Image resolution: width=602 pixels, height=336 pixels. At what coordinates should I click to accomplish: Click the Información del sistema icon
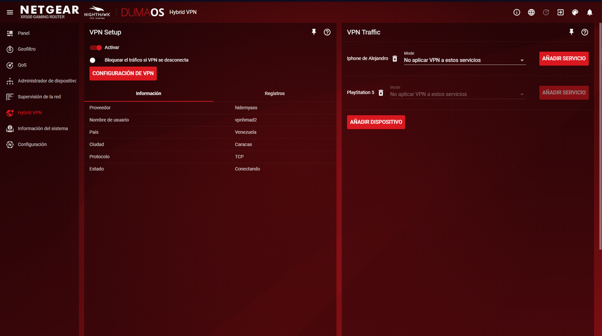pos(10,129)
